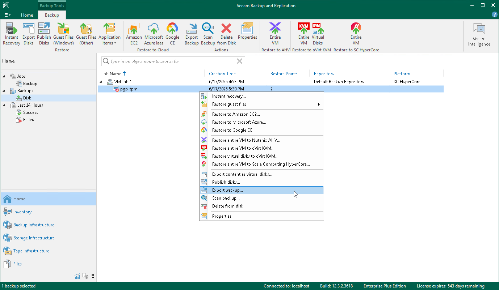This screenshot has height=290, width=499.
Task: Open the Backup Infrastructure view
Action: point(48,225)
